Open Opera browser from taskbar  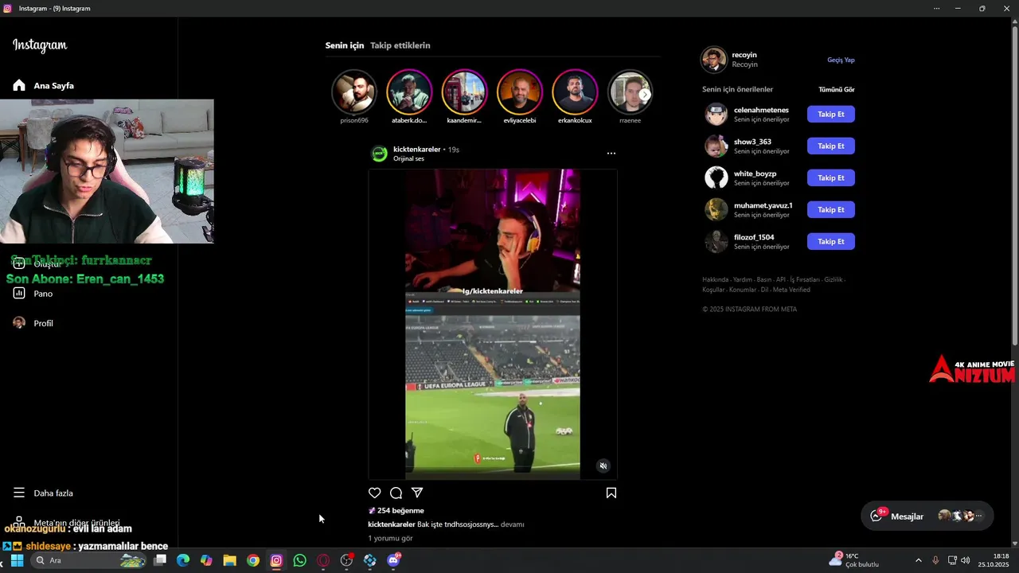[x=323, y=560]
